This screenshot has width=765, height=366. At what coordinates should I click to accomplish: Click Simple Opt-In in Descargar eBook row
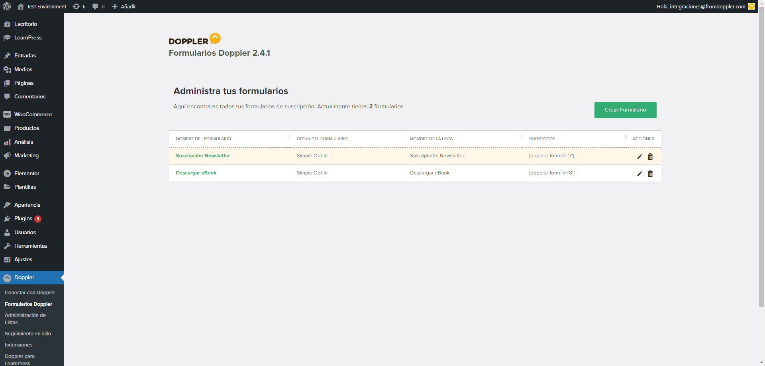[312, 173]
